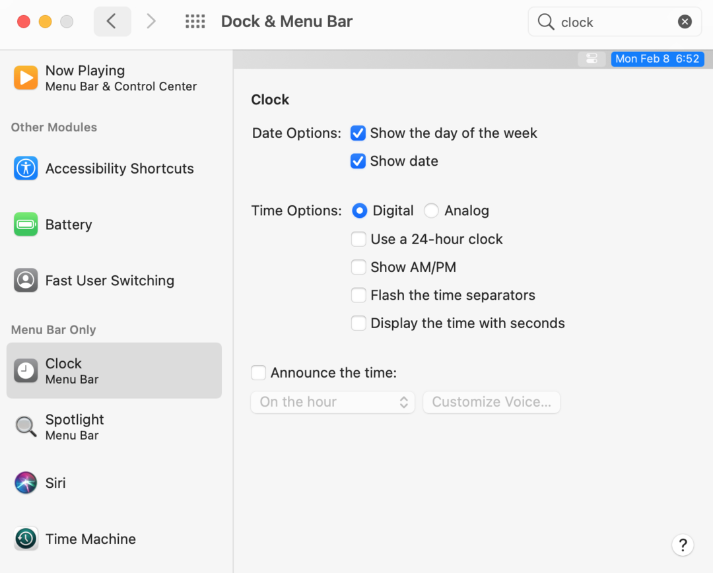Click the magnifying glass search icon

[546, 22]
